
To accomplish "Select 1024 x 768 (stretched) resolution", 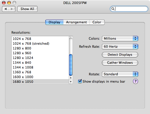I will 40,43.
